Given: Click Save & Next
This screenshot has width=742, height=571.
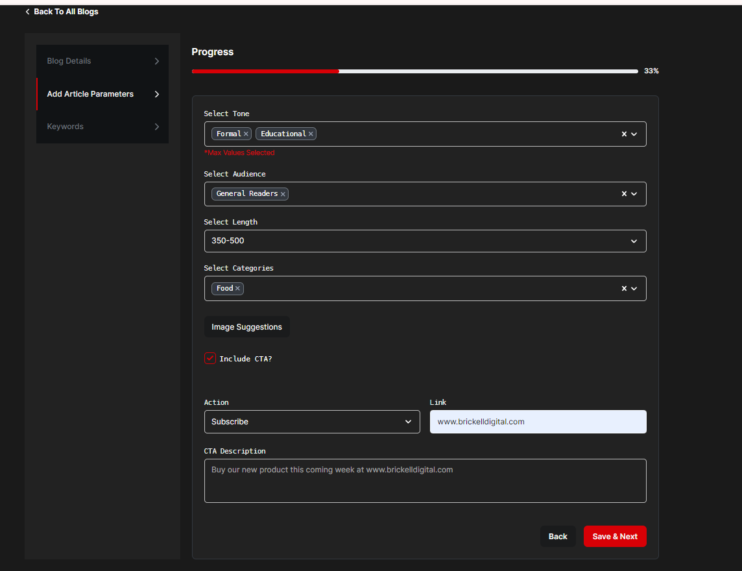Looking at the screenshot, I should (615, 537).
